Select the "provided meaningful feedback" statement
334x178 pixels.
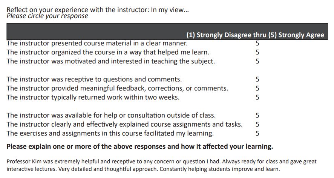(117, 88)
